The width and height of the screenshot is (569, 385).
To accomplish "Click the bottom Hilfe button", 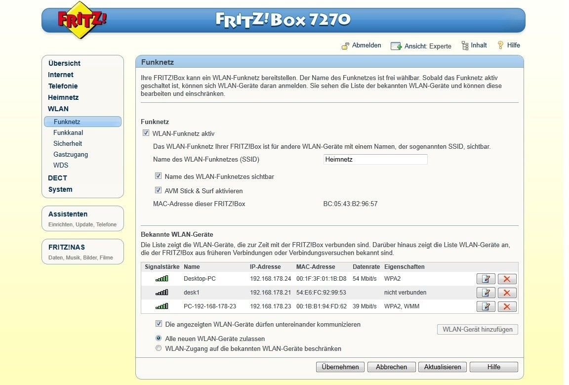I will pos(493,367).
